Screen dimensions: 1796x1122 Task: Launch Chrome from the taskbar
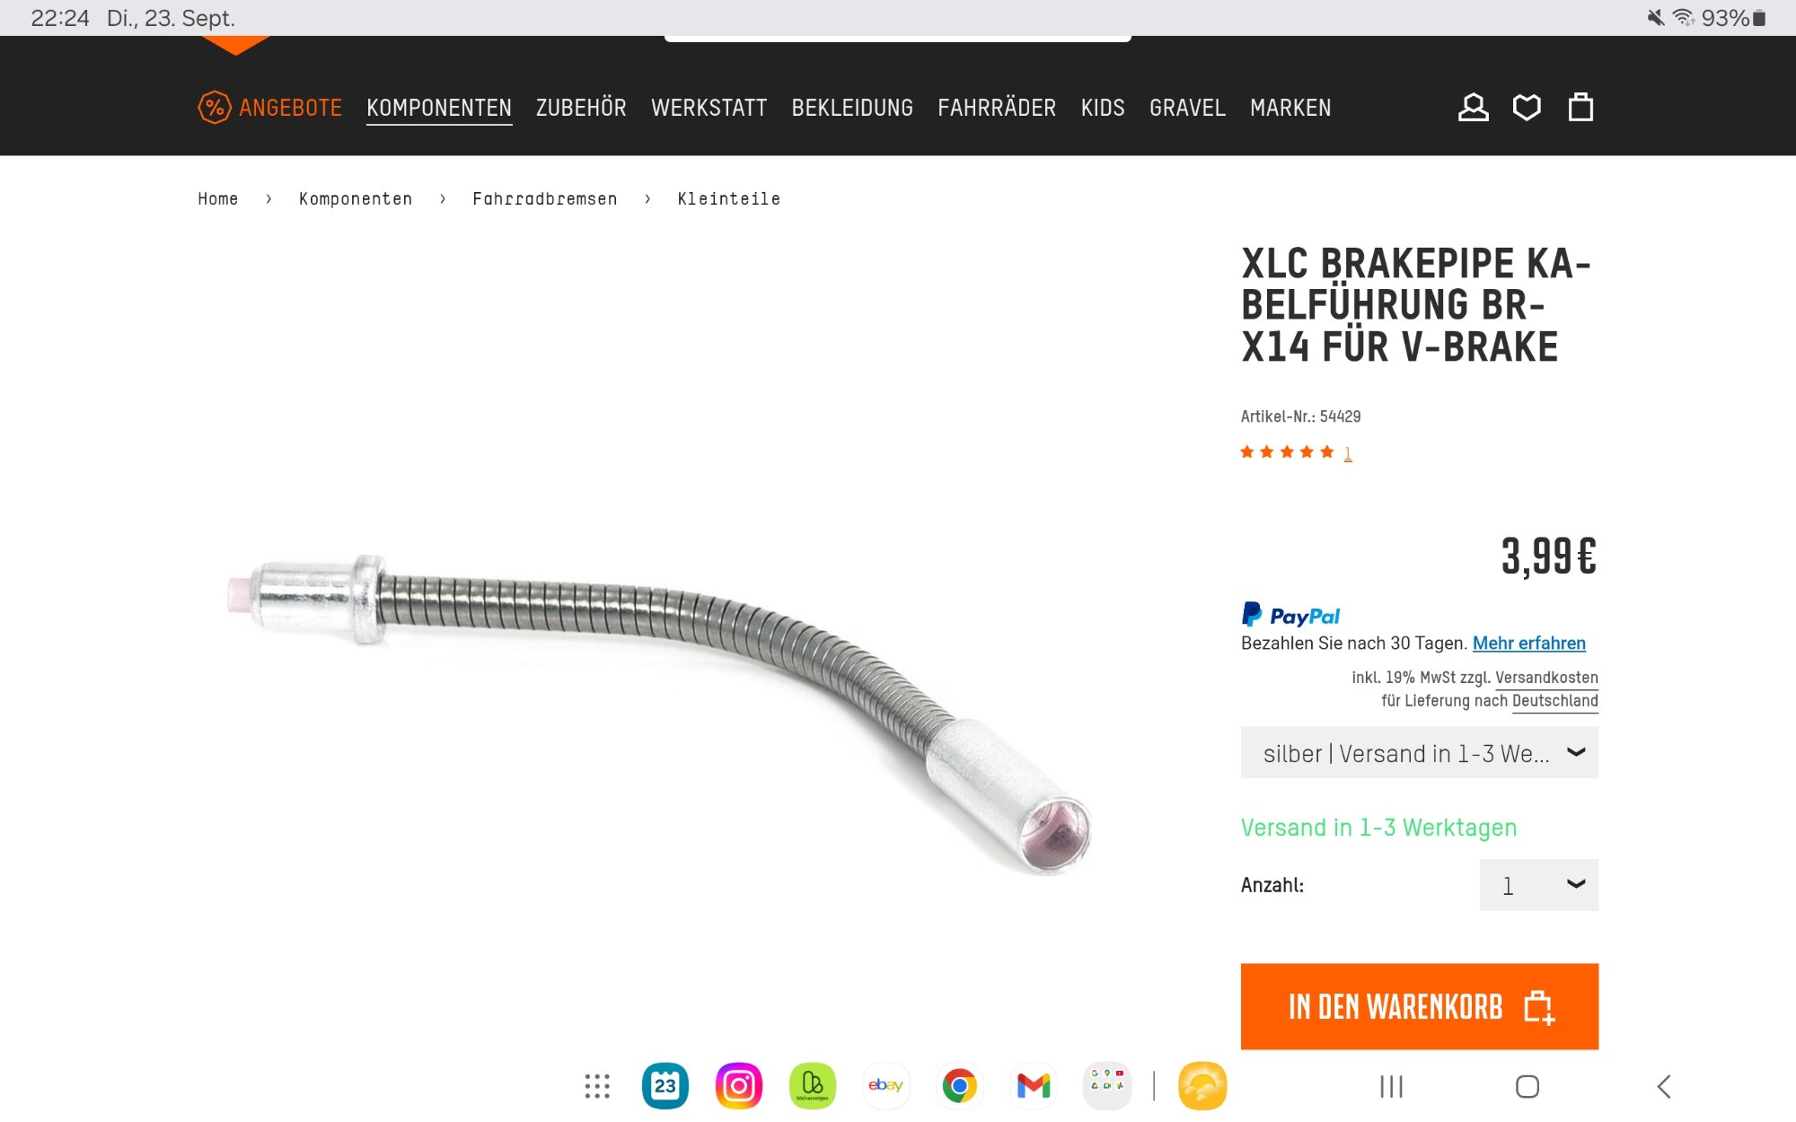[x=959, y=1086]
